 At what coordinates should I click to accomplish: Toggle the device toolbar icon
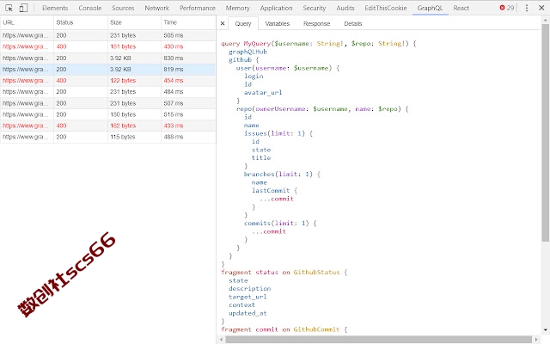click(23, 8)
